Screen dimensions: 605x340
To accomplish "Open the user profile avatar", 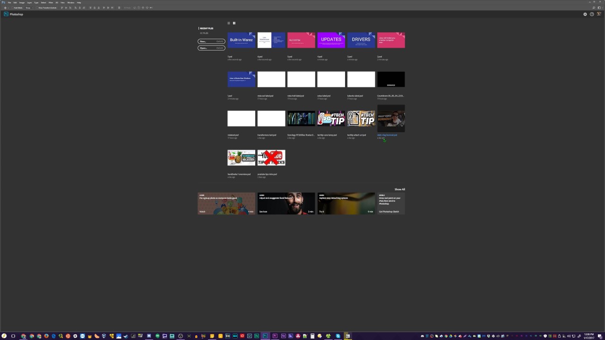I will [598, 14].
